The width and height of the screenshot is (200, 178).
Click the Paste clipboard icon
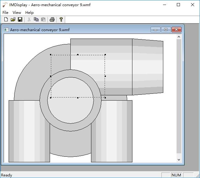point(44,19)
